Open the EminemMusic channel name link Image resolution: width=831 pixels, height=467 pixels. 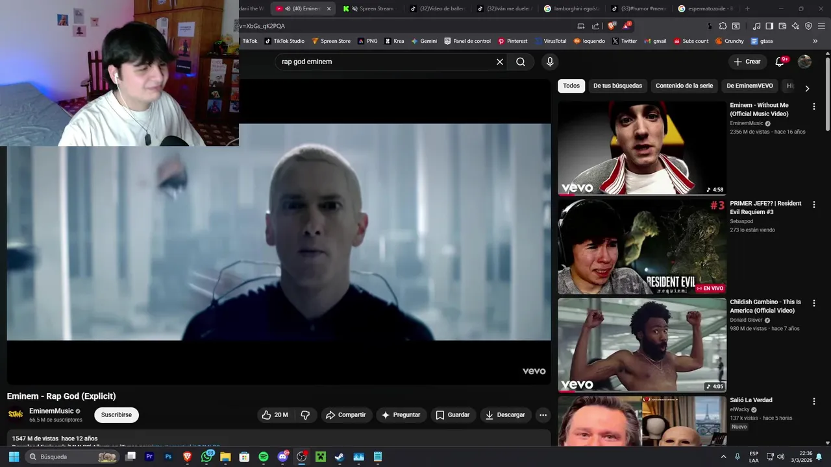51,411
